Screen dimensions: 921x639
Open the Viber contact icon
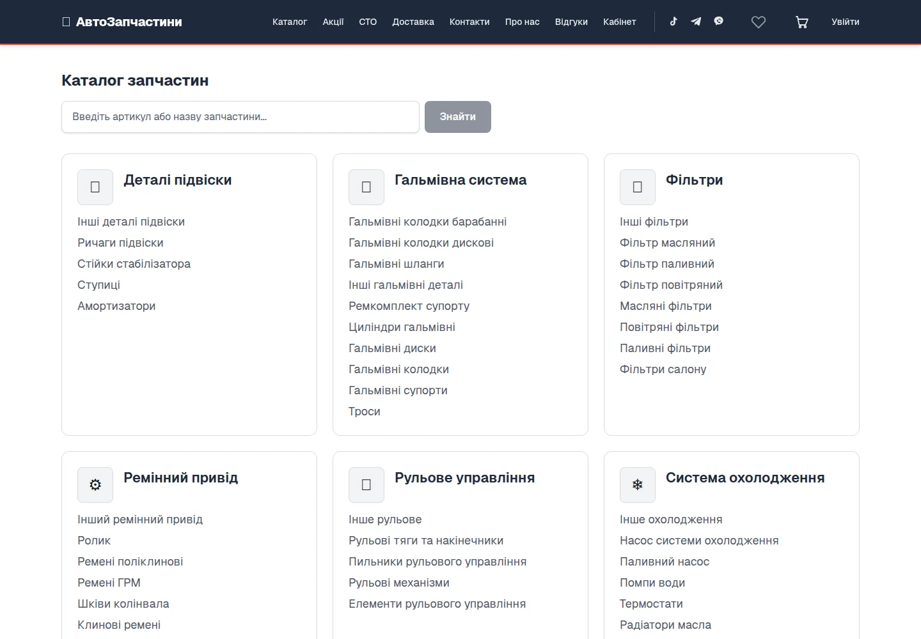719,21
